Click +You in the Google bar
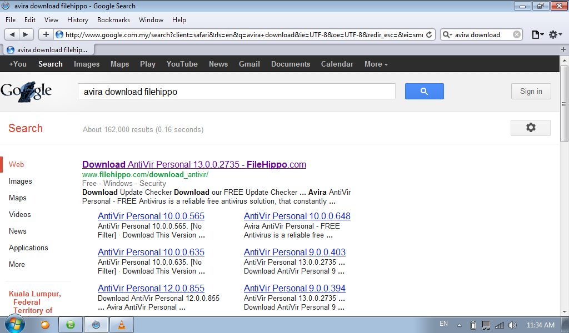569x333 pixels. pos(18,64)
